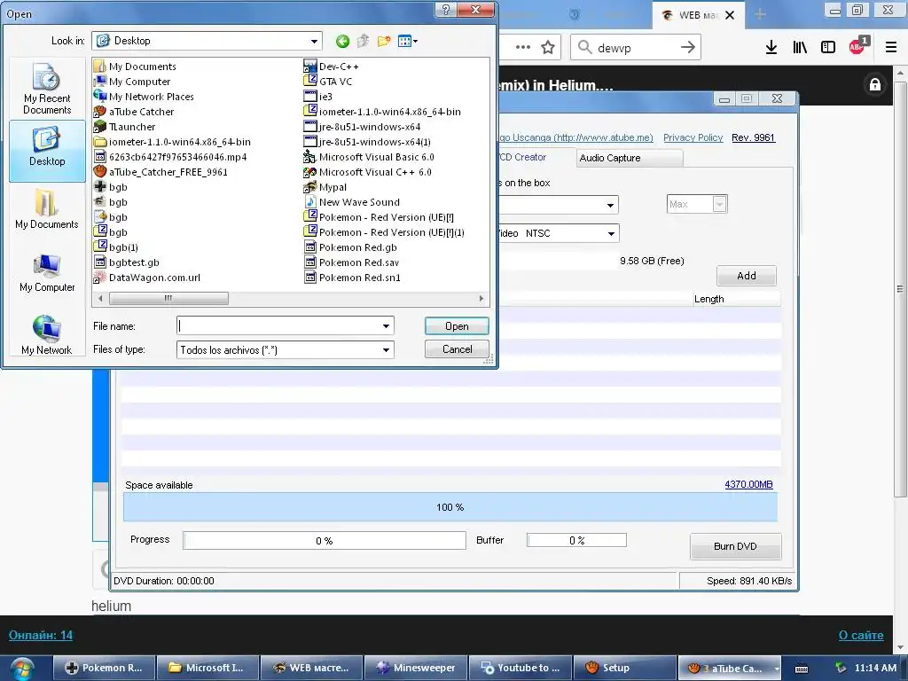Select 6263cb6427f97653466046.mp4 file
This screenshot has height=681, width=908.
point(171,157)
